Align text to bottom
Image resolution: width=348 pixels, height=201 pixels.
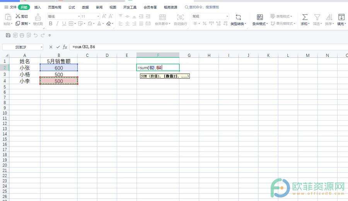pos(134,16)
